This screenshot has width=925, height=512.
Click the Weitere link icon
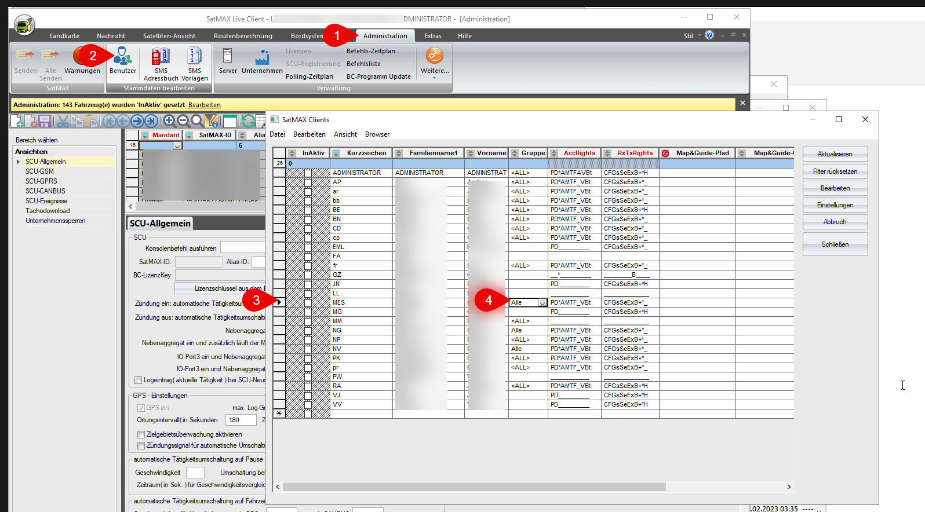[x=435, y=56]
